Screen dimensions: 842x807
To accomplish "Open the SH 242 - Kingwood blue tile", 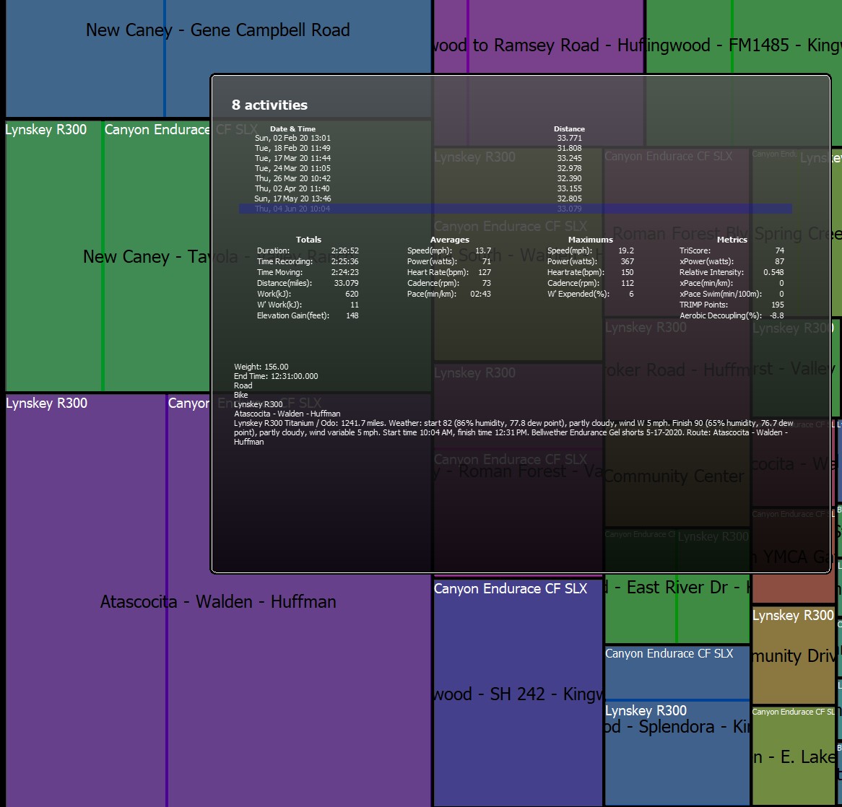I will pos(518,694).
